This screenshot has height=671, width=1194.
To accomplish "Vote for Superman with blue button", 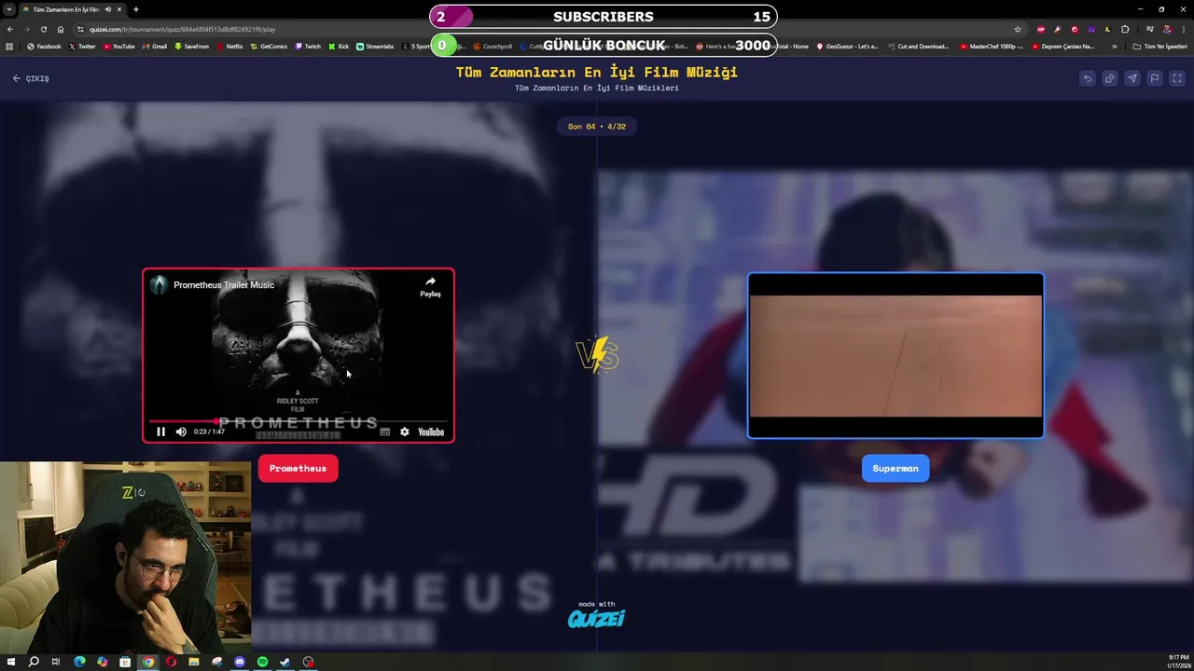I will [x=895, y=468].
